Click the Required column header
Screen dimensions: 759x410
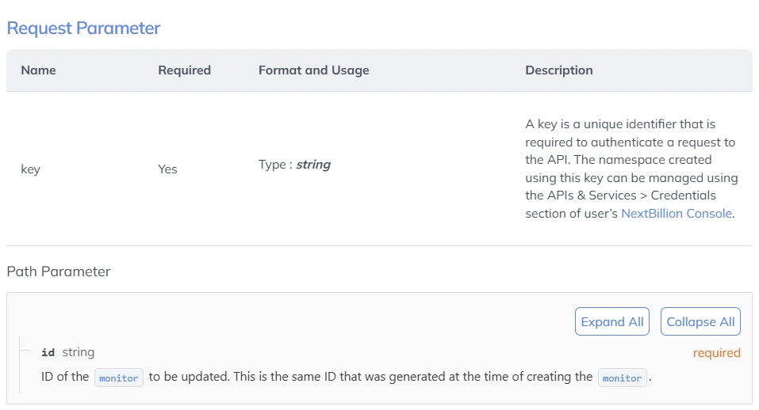[185, 70]
